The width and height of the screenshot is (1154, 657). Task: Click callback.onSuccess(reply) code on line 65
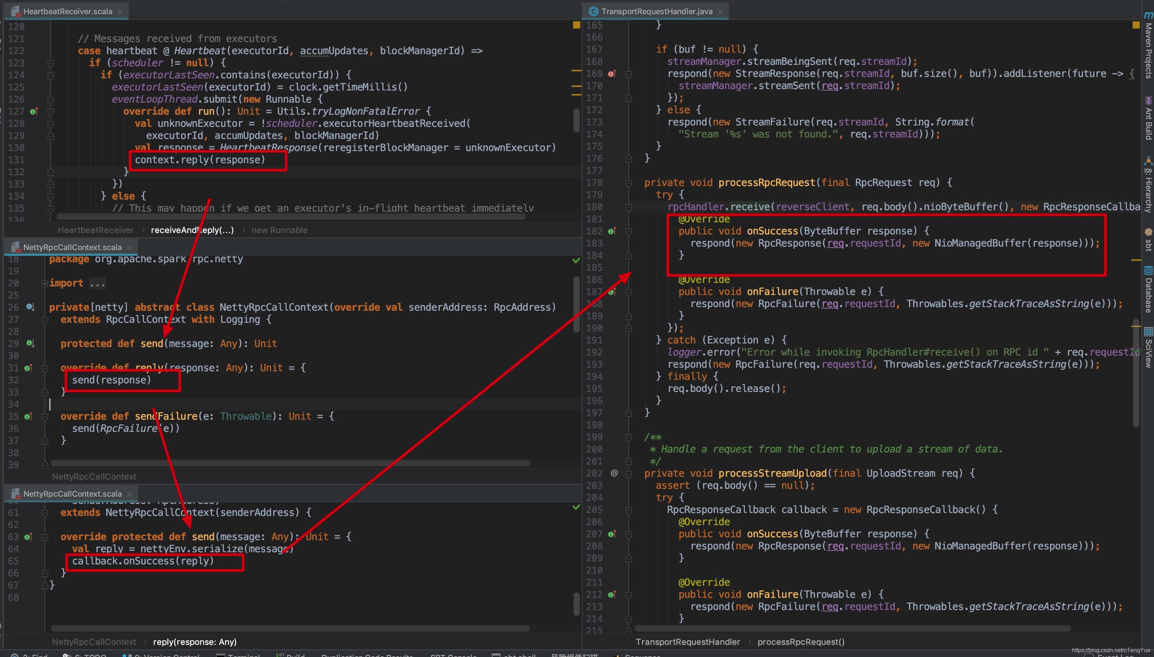tap(143, 561)
